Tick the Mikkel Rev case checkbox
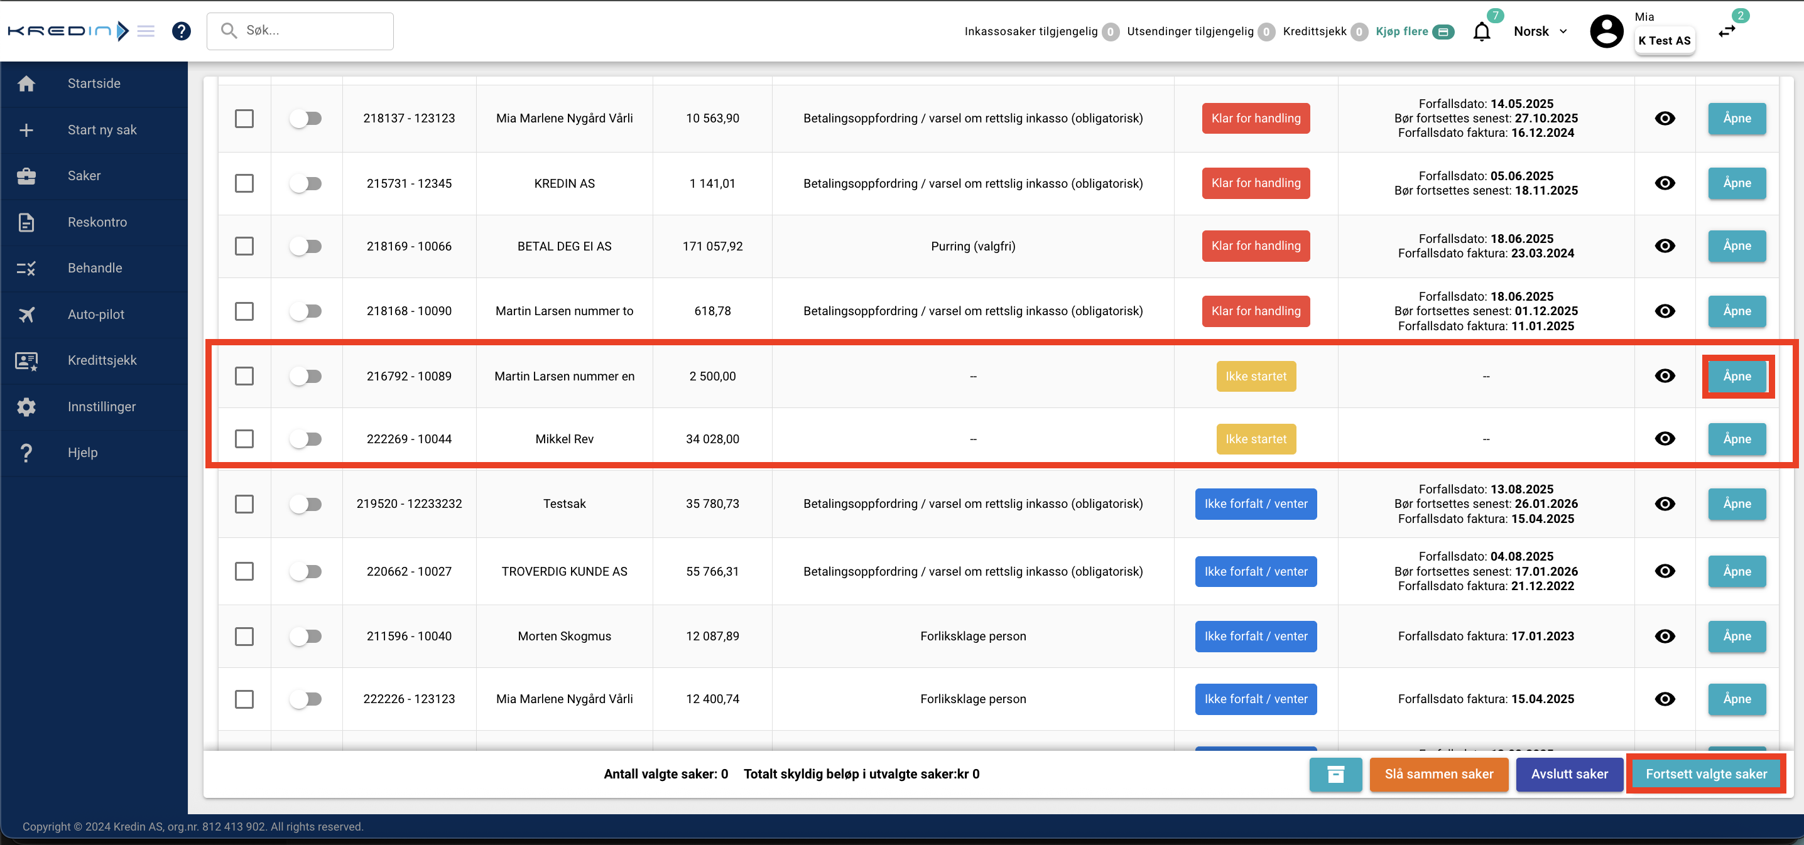The width and height of the screenshot is (1804, 845). tap(244, 439)
